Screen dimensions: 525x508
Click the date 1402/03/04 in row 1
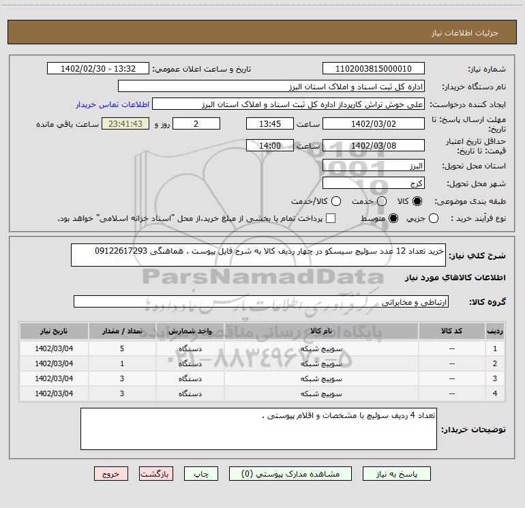tap(54, 348)
